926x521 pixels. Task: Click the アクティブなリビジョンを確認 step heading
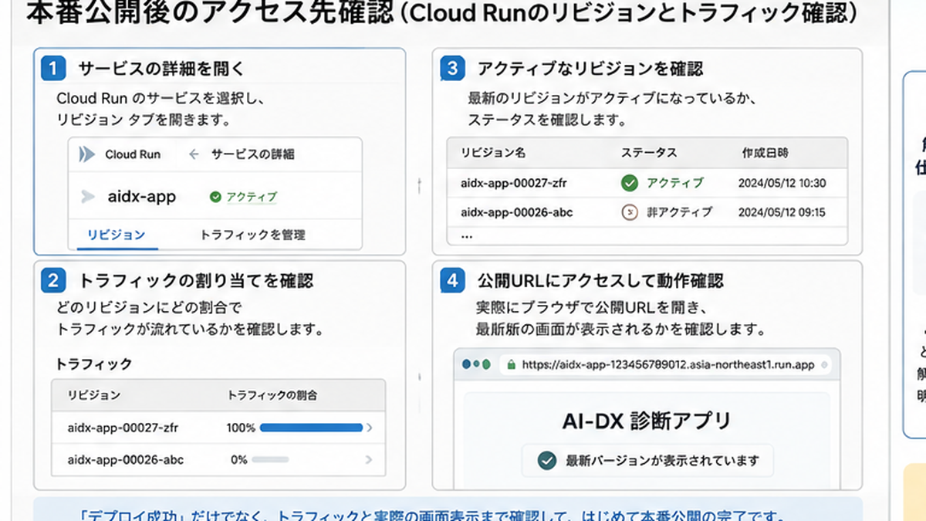(590, 69)
